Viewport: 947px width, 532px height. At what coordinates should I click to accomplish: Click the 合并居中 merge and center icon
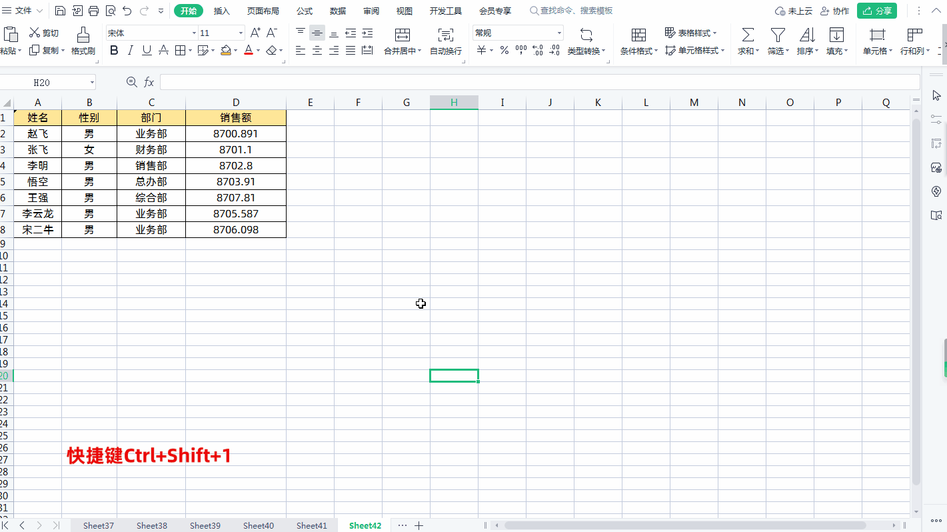pos(402,35)
